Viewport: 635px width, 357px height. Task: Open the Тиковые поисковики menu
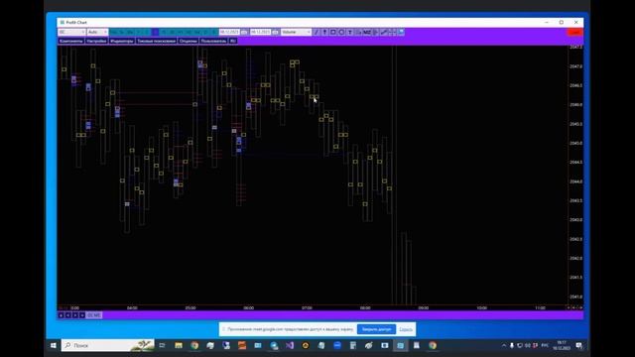tap(157, 41)
